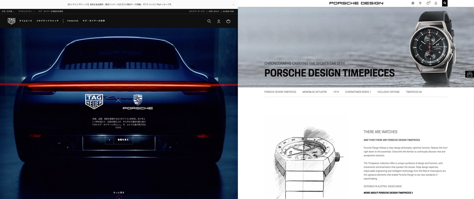Open the PORSCHE menu item in TAG Heuer nav
This screenshot has height=199, width=474.
(x=73, y=21)
